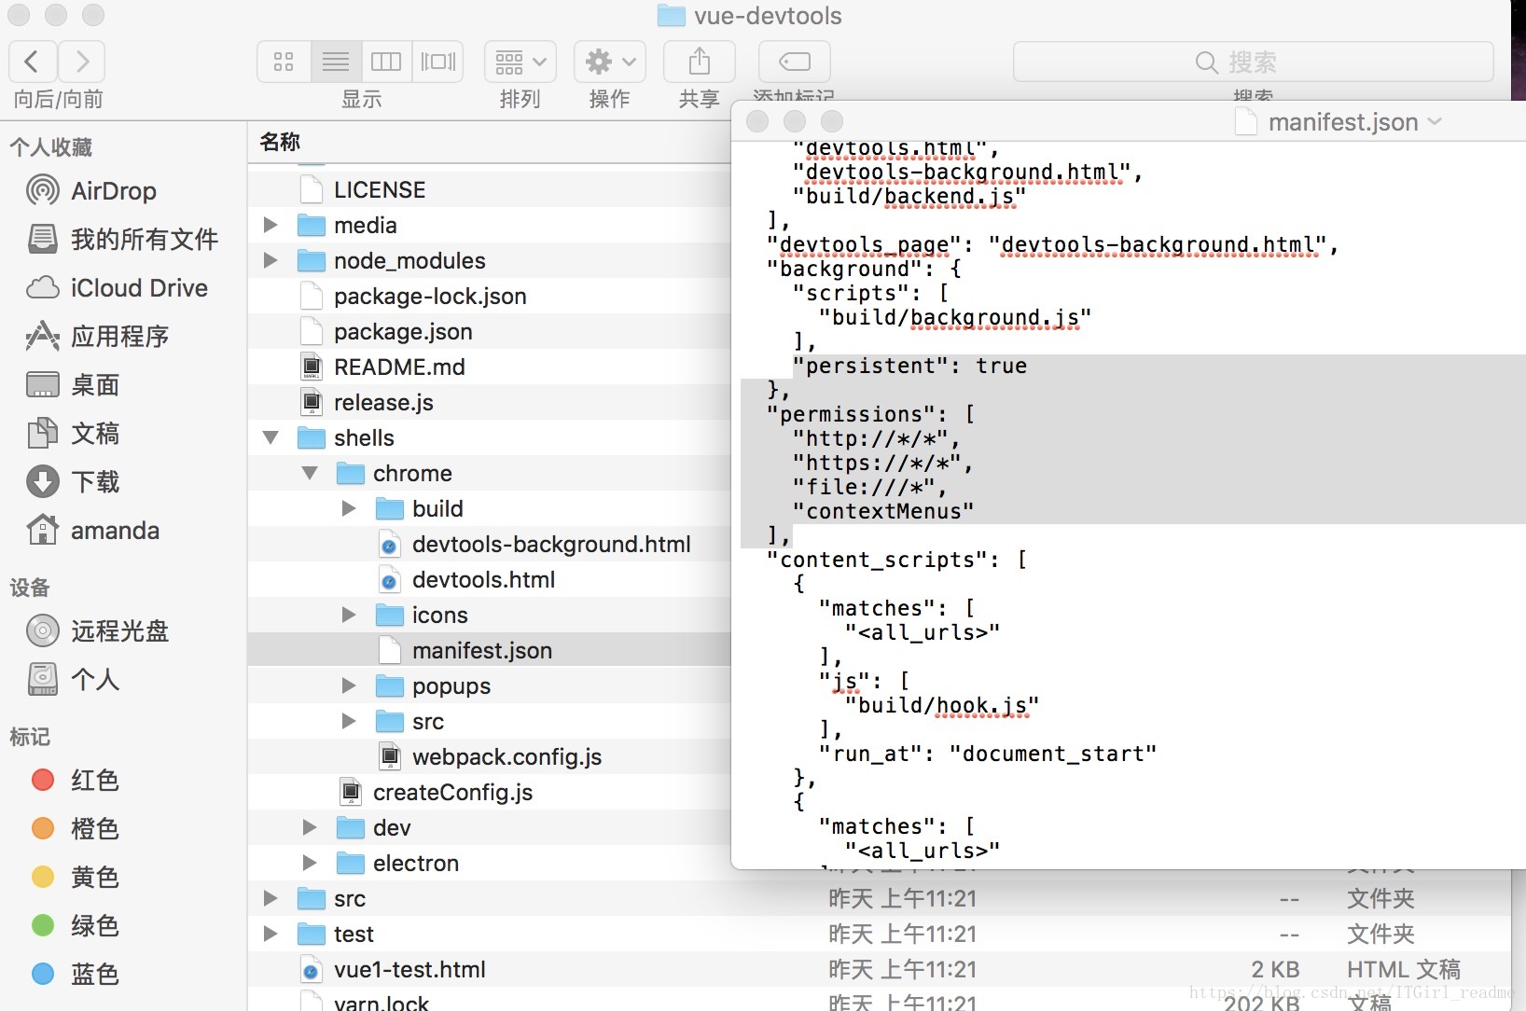
Task: Expand the media folder
Action: pyautogui.click(x=271, y=225)
